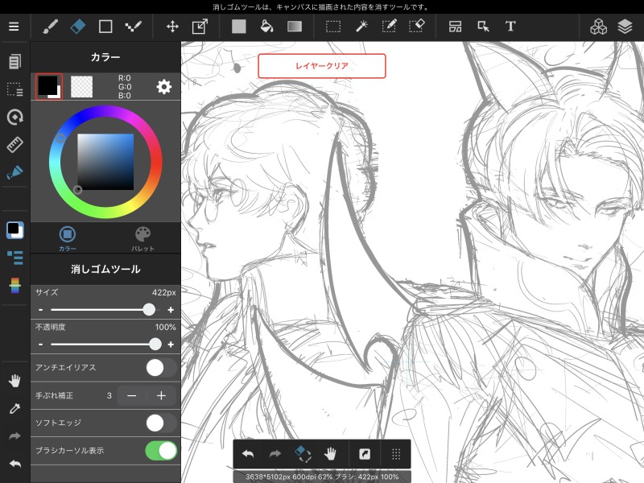The image size is (644, 483).
Task: Increase 不透明度 with plus button
Action: [171, 345]
